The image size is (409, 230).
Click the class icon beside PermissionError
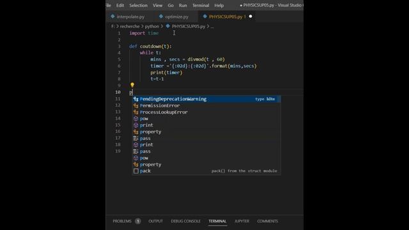pyautogui.click(x=135, y=105)
